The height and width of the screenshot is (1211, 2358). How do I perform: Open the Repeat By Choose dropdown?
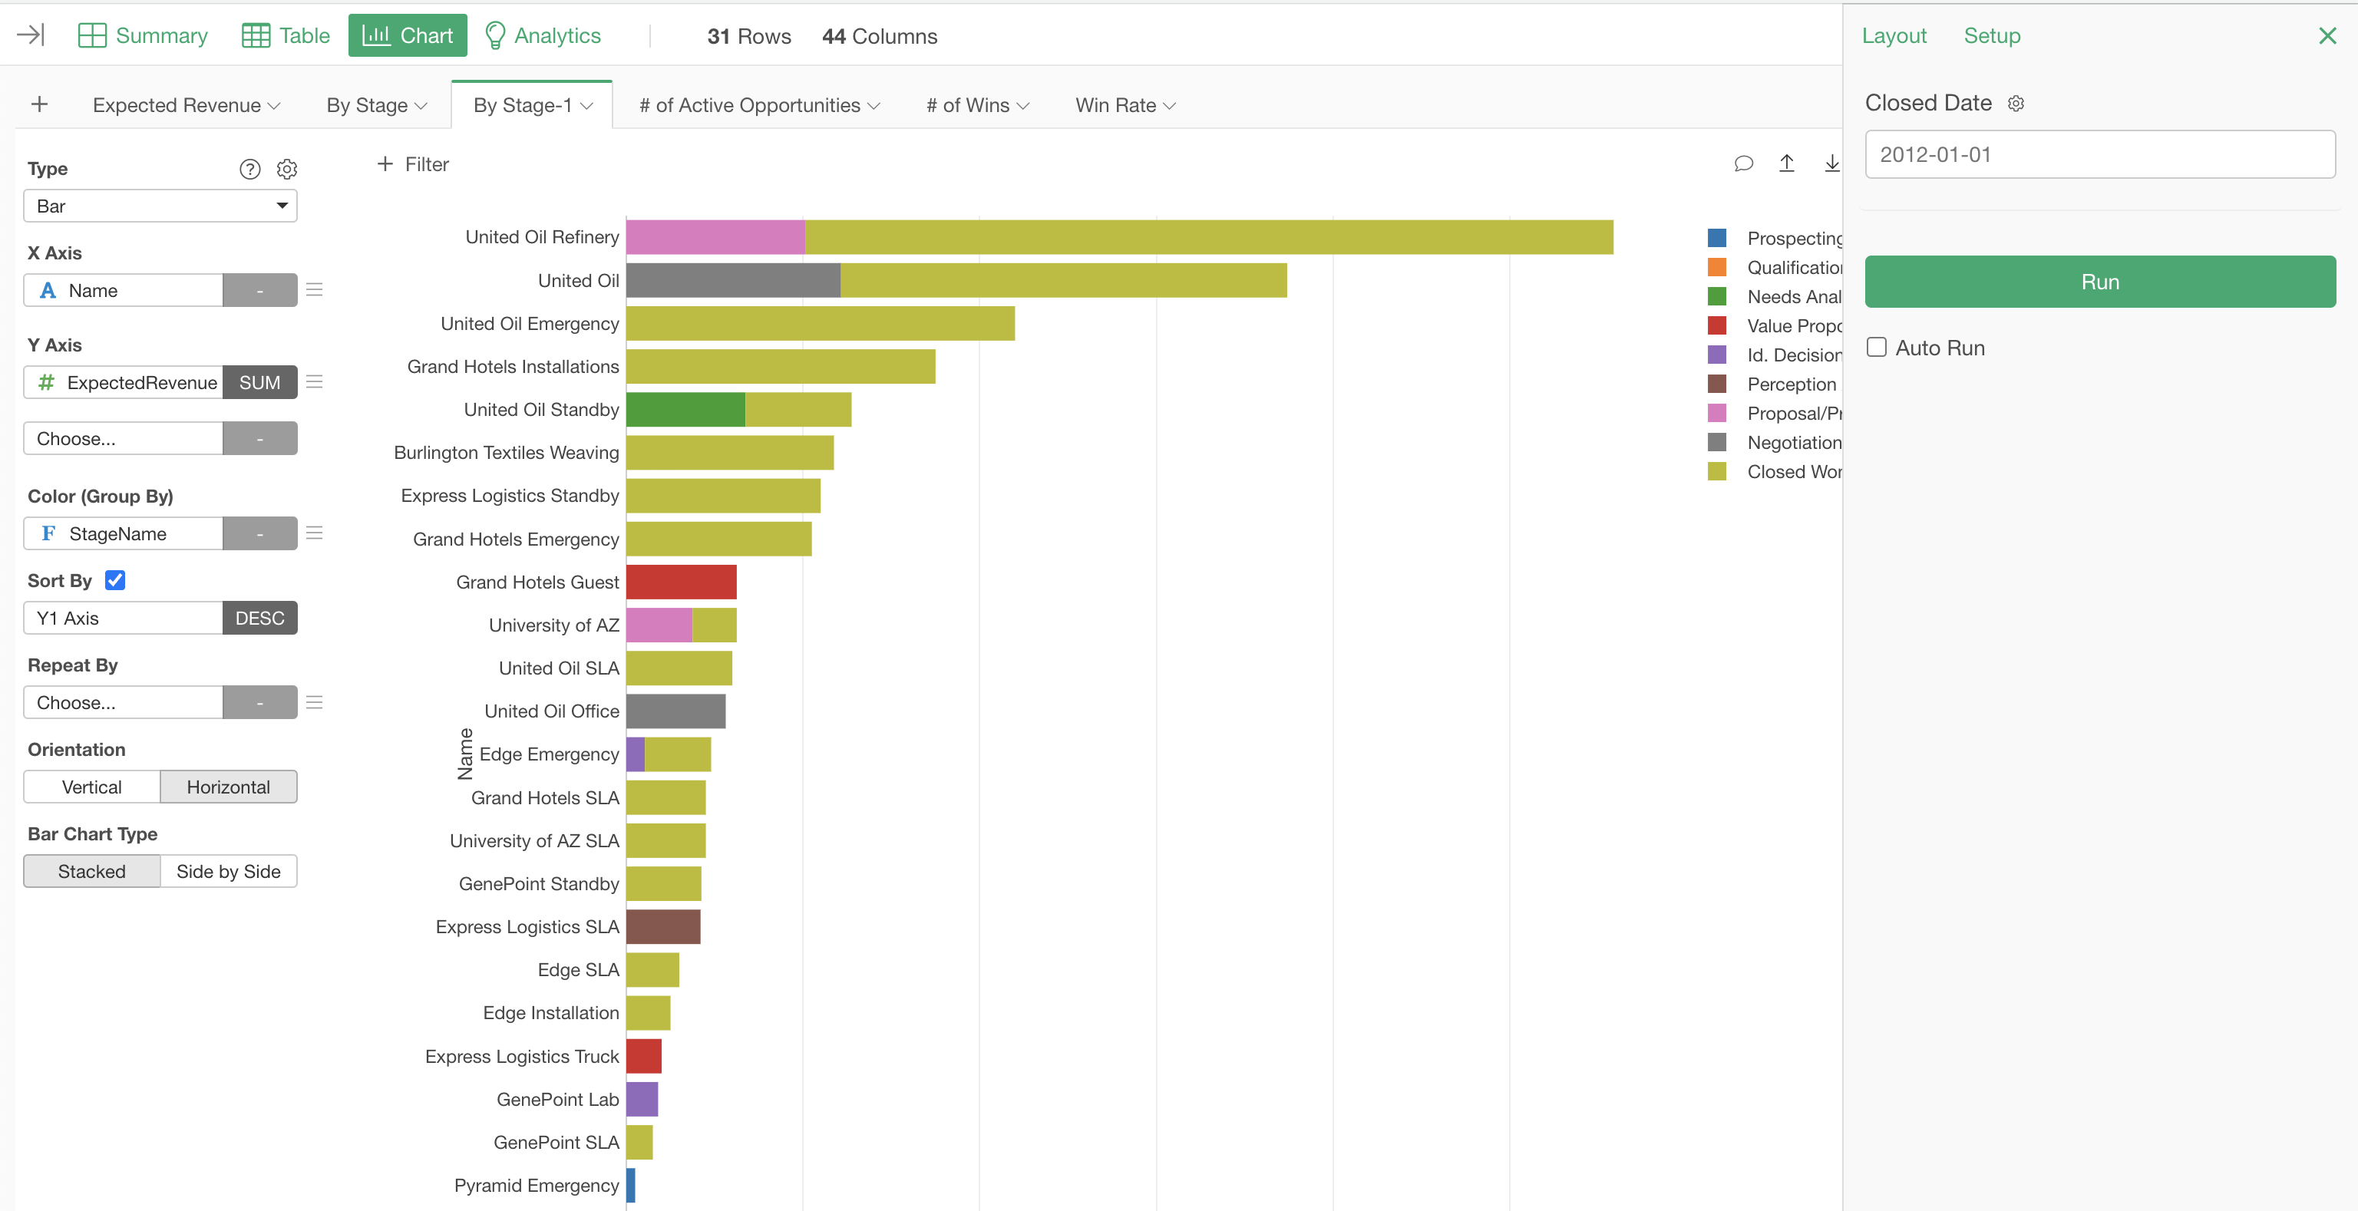click(x=123, y=703)
